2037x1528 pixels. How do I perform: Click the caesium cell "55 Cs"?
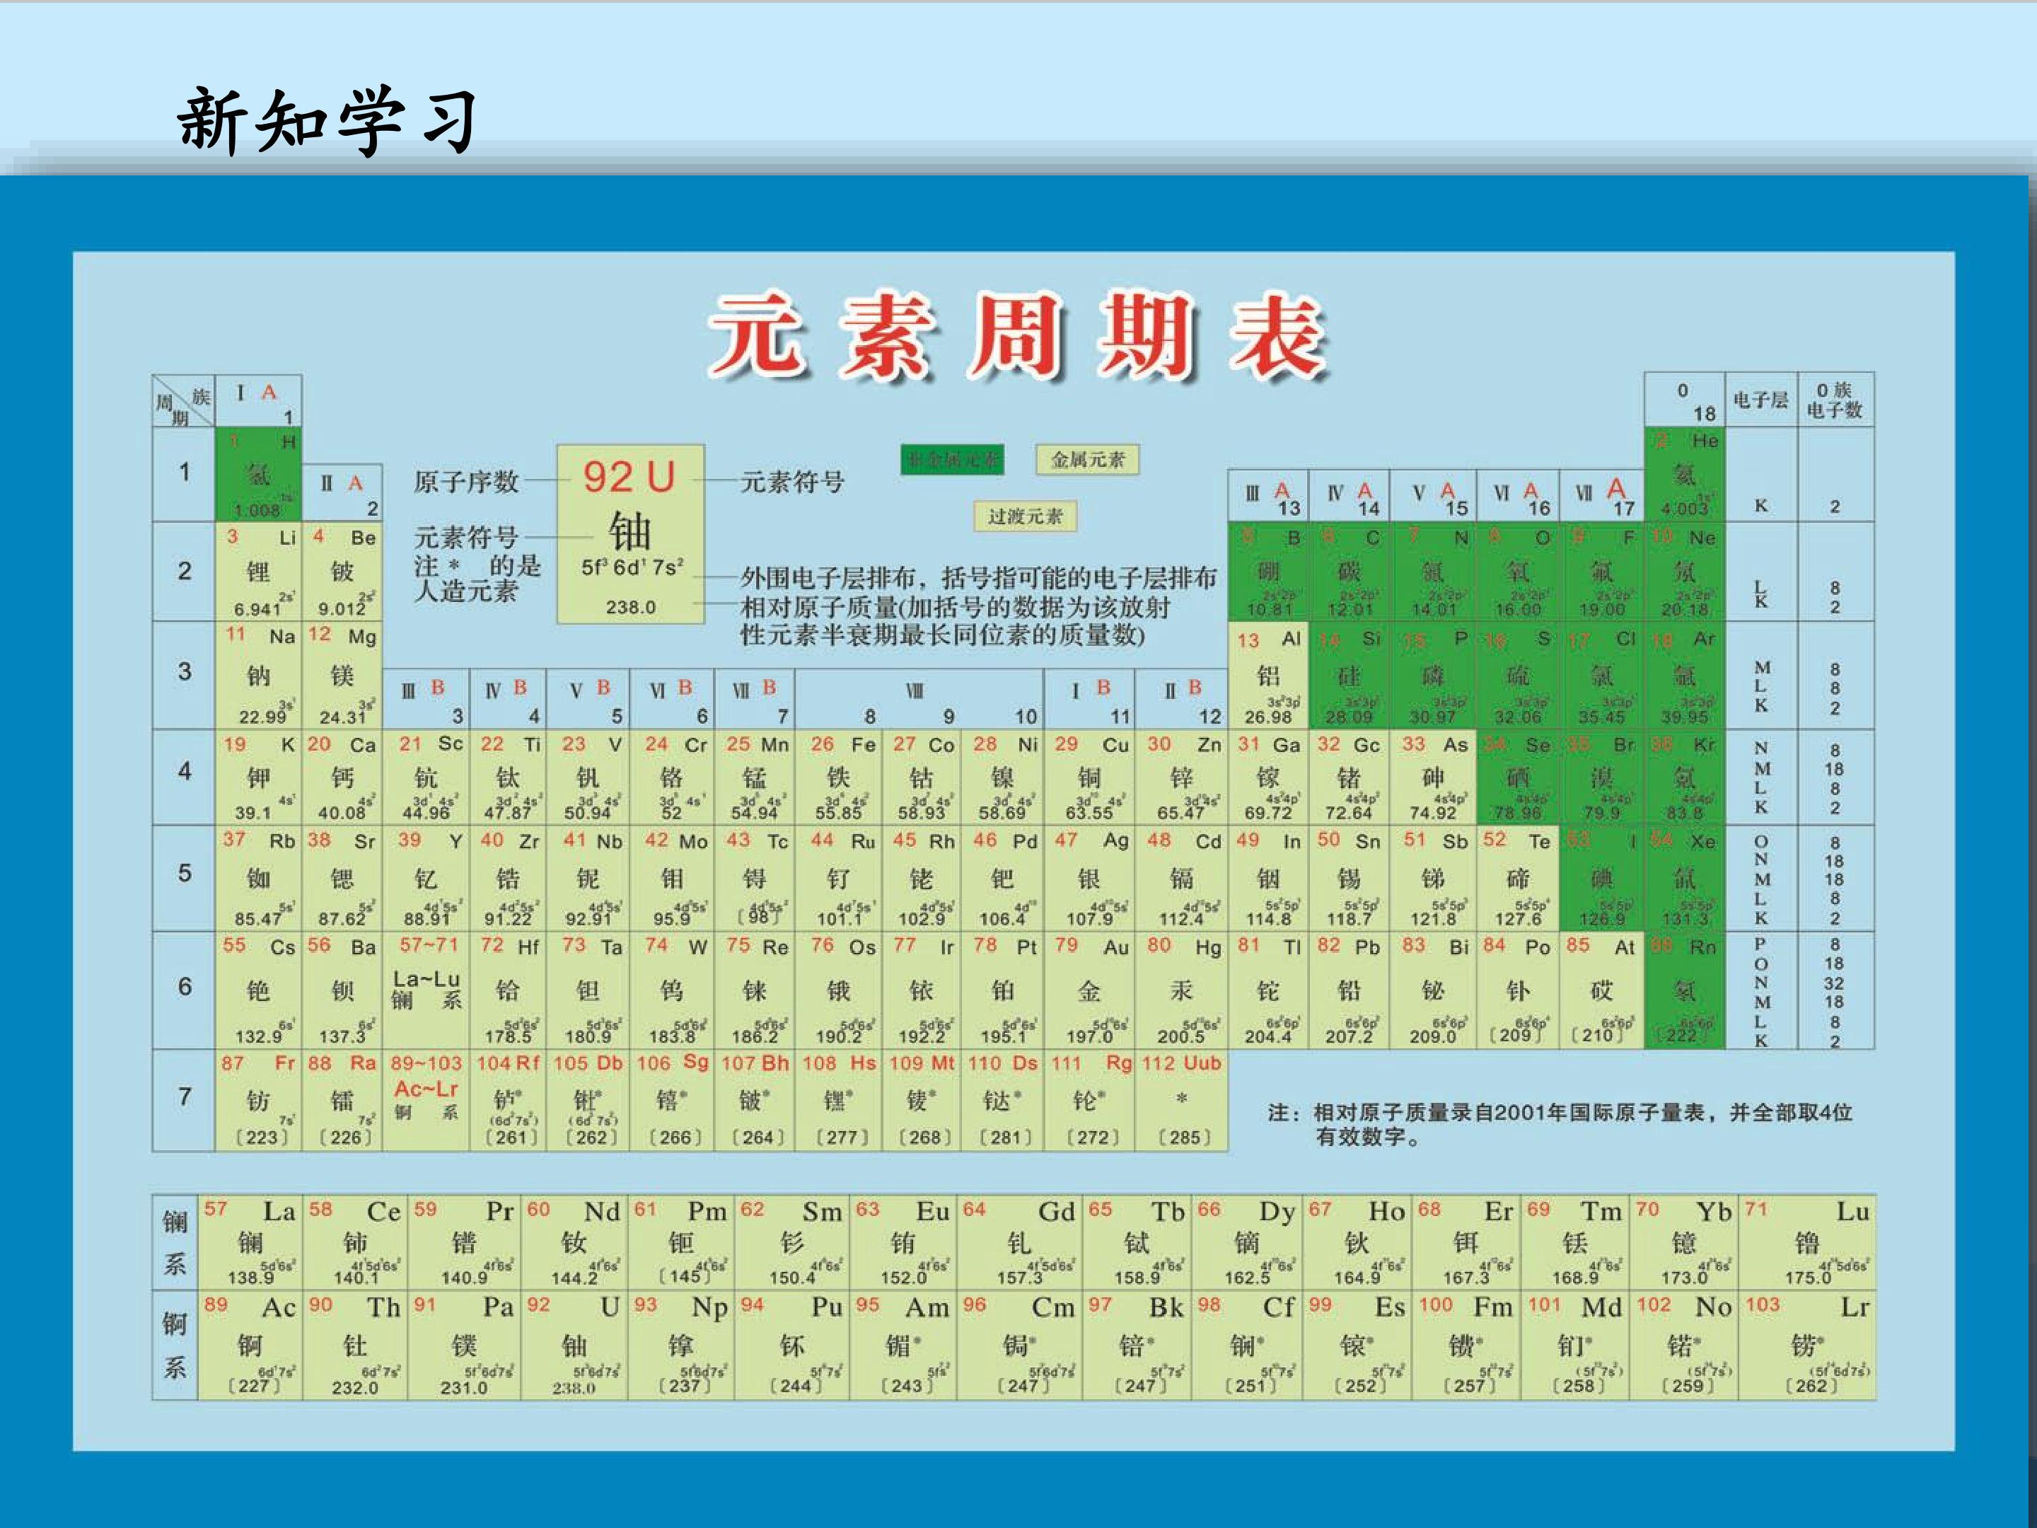coord(259,990)
